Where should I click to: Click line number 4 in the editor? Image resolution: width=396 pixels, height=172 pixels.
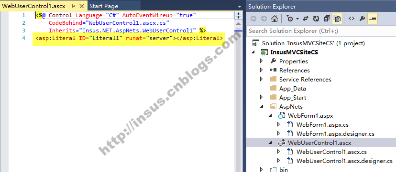(23, 39)
